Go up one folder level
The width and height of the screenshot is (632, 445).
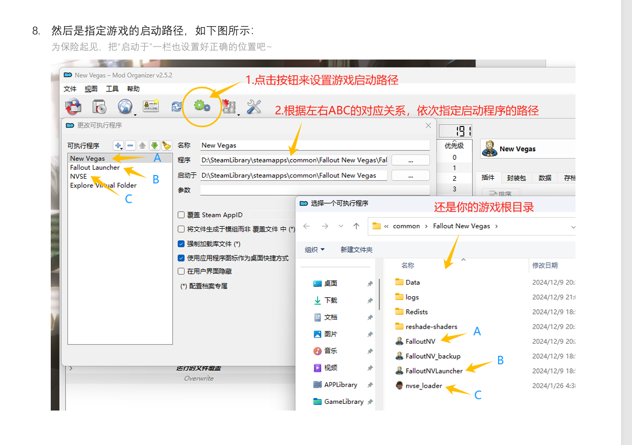(x=356, y=226)
